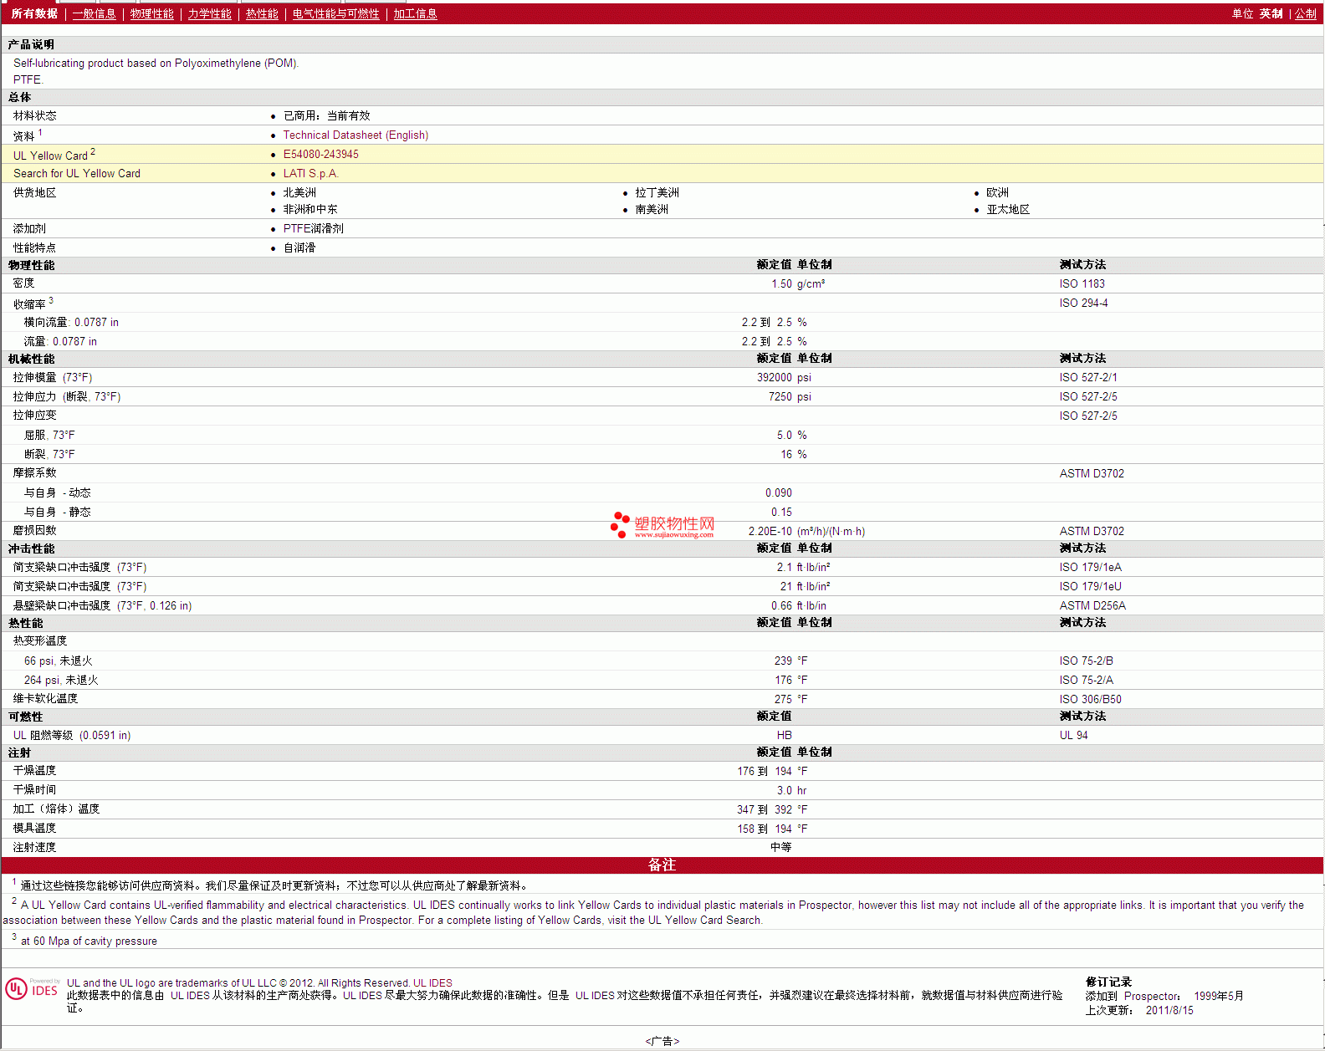
Task: Select 英制 (imperial) units
Action: point(1271,14)
